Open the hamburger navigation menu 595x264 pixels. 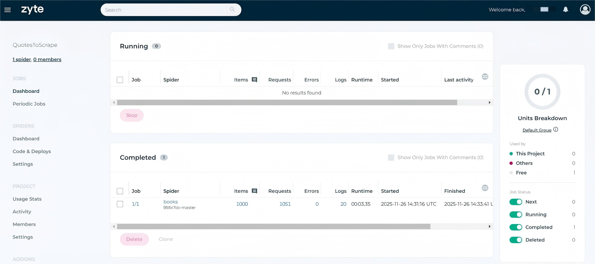[x=8, y=10]
